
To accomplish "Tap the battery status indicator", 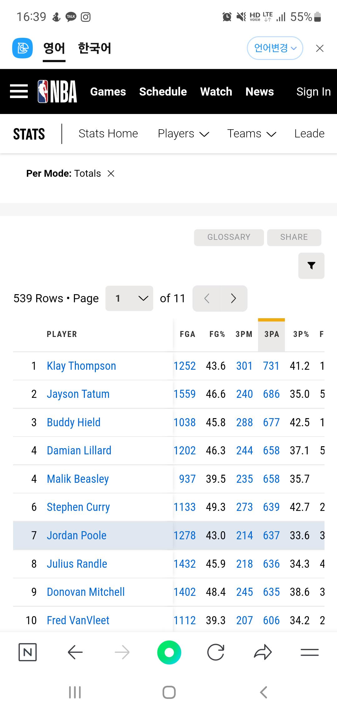I will tap(305, 17).
